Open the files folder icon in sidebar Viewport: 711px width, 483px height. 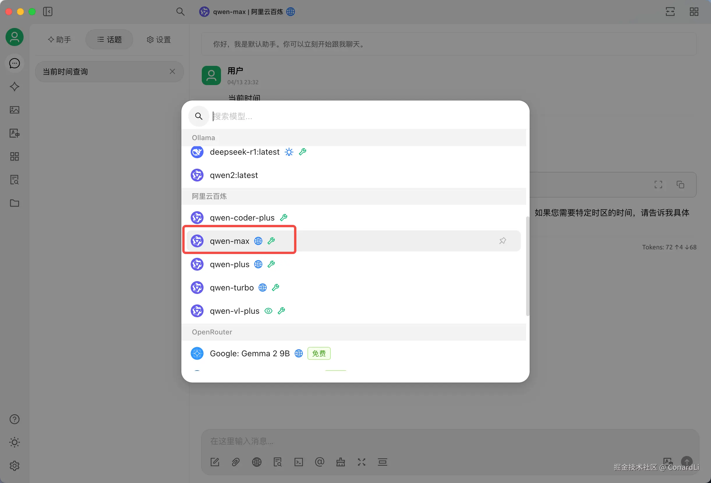14,203
